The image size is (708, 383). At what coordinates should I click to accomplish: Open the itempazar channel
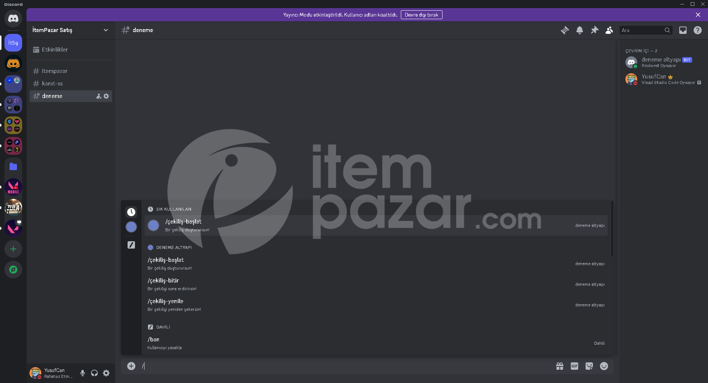(x=70, y=71)
